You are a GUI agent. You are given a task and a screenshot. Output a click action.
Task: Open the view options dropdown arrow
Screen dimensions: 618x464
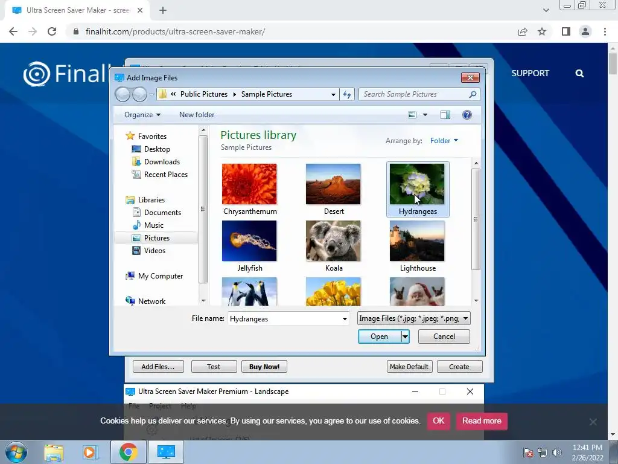[x=425, y=115]
